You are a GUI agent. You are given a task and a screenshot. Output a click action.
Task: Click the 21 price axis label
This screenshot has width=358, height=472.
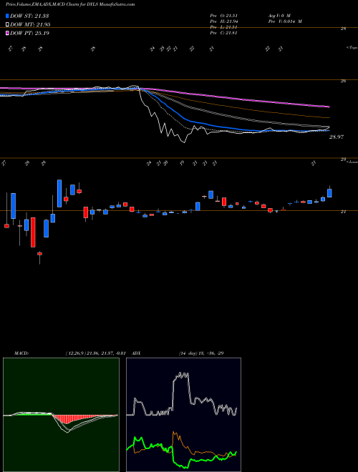[343, 212]
